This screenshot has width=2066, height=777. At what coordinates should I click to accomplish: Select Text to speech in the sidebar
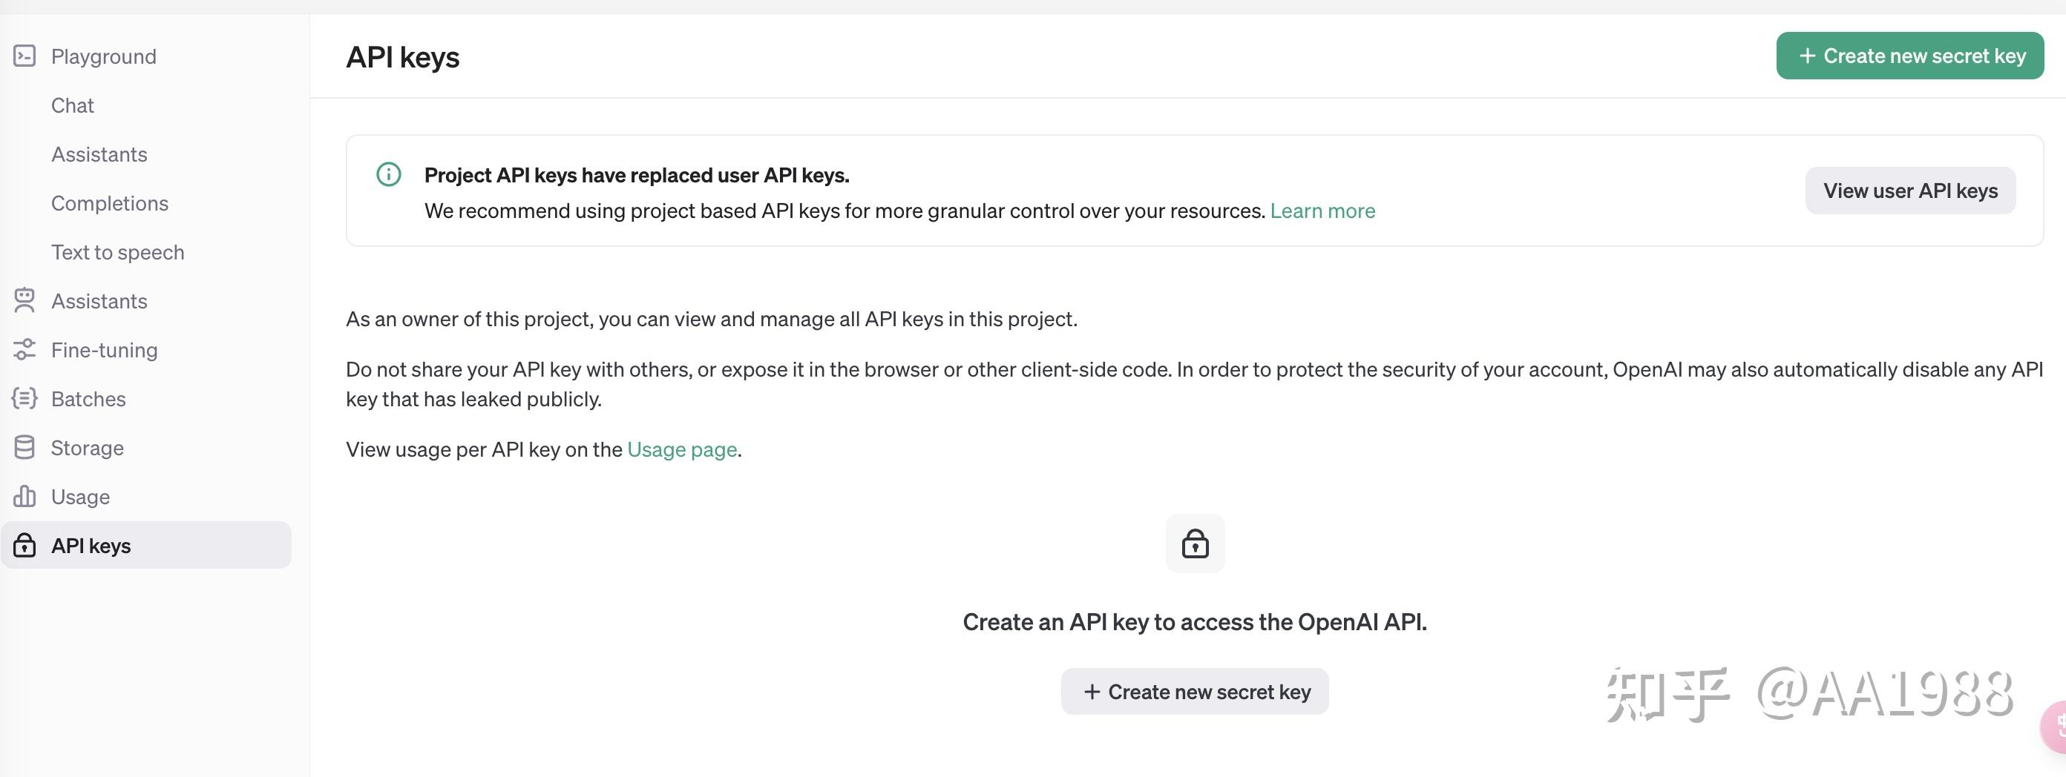(x=118, y=252)
